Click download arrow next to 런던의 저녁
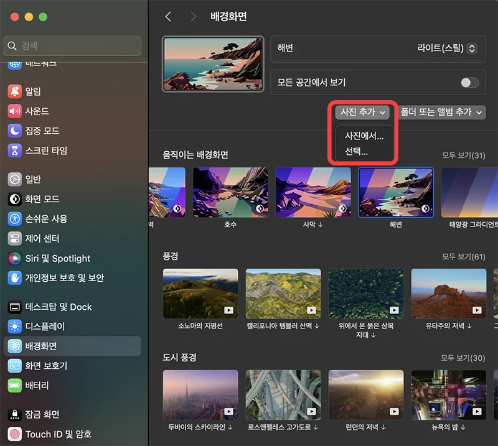 coord(383,427)
